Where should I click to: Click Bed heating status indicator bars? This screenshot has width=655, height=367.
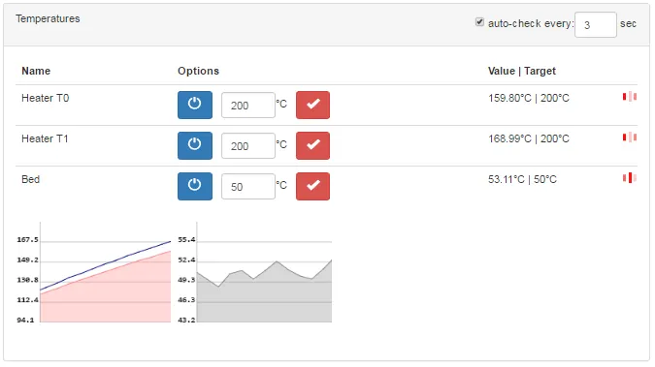(x=630, y=178)
